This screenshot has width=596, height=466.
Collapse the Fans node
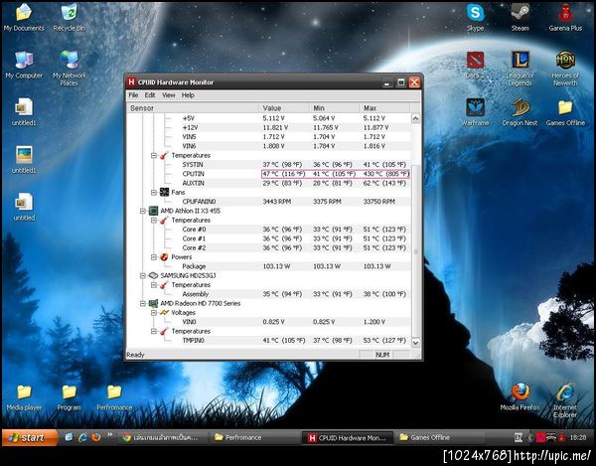(x=154, y=193)
